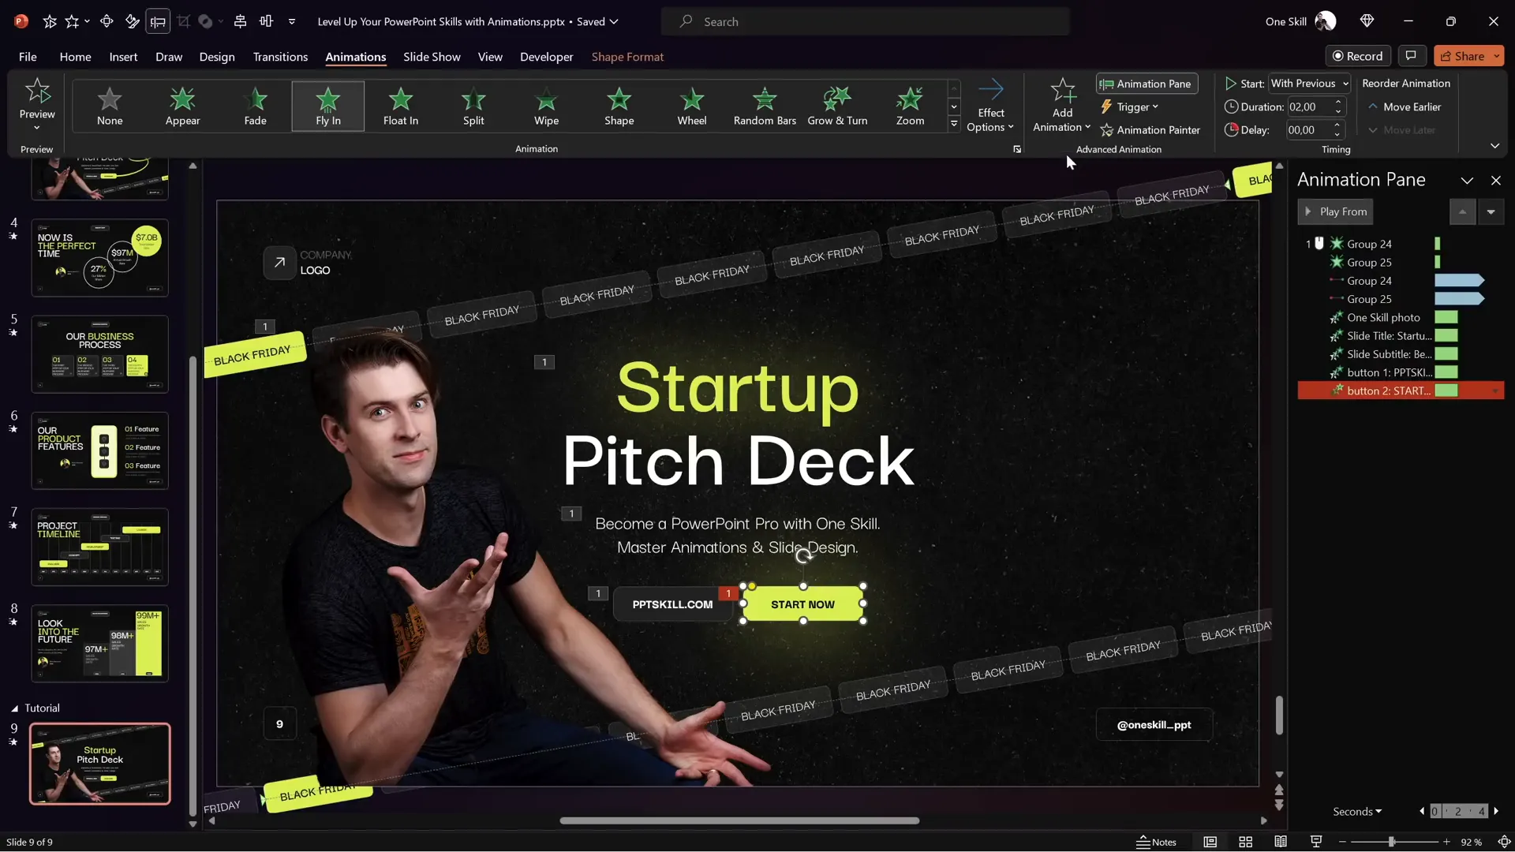Expand the animation gallery with the More arrow
Viewport: 1515px width, 852px height.
[953, 124]
